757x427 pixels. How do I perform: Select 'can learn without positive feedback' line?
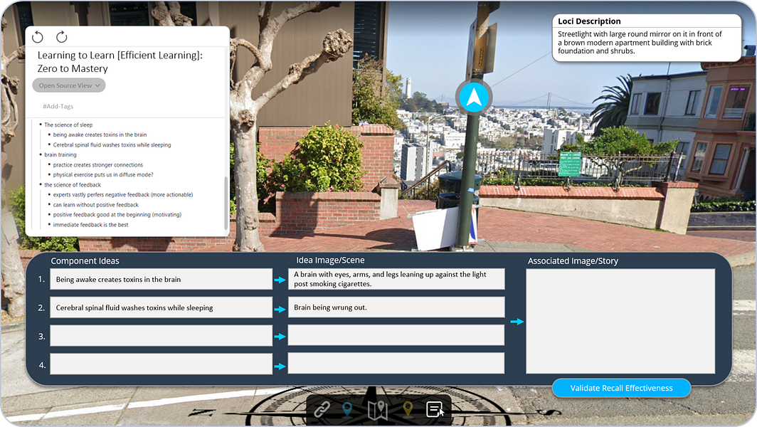(95, 205)
